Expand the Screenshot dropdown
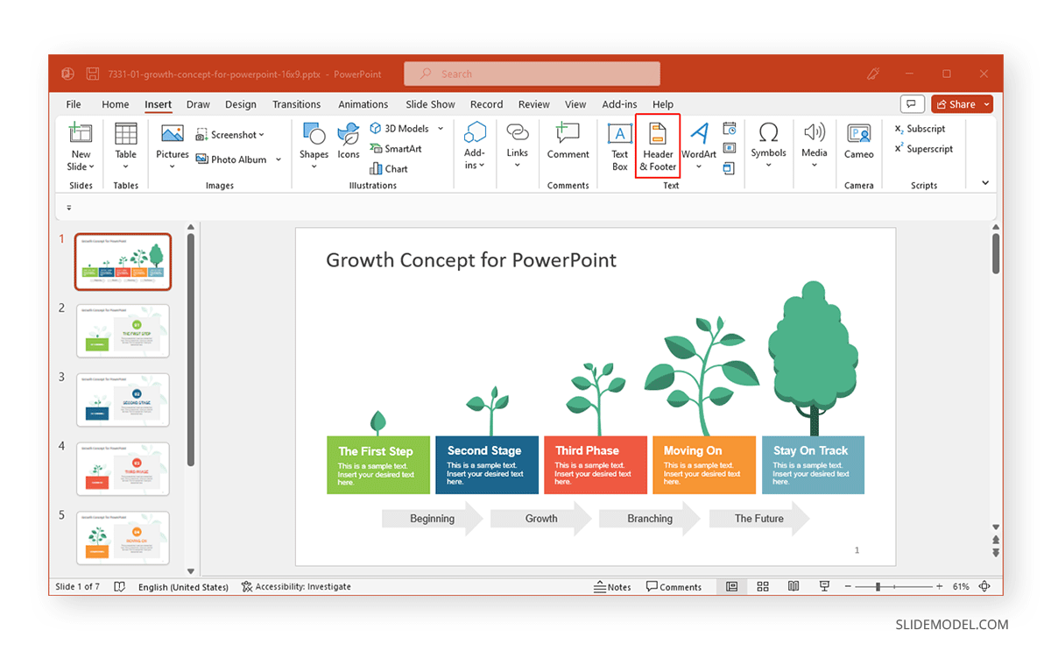 tap(261, 135)
